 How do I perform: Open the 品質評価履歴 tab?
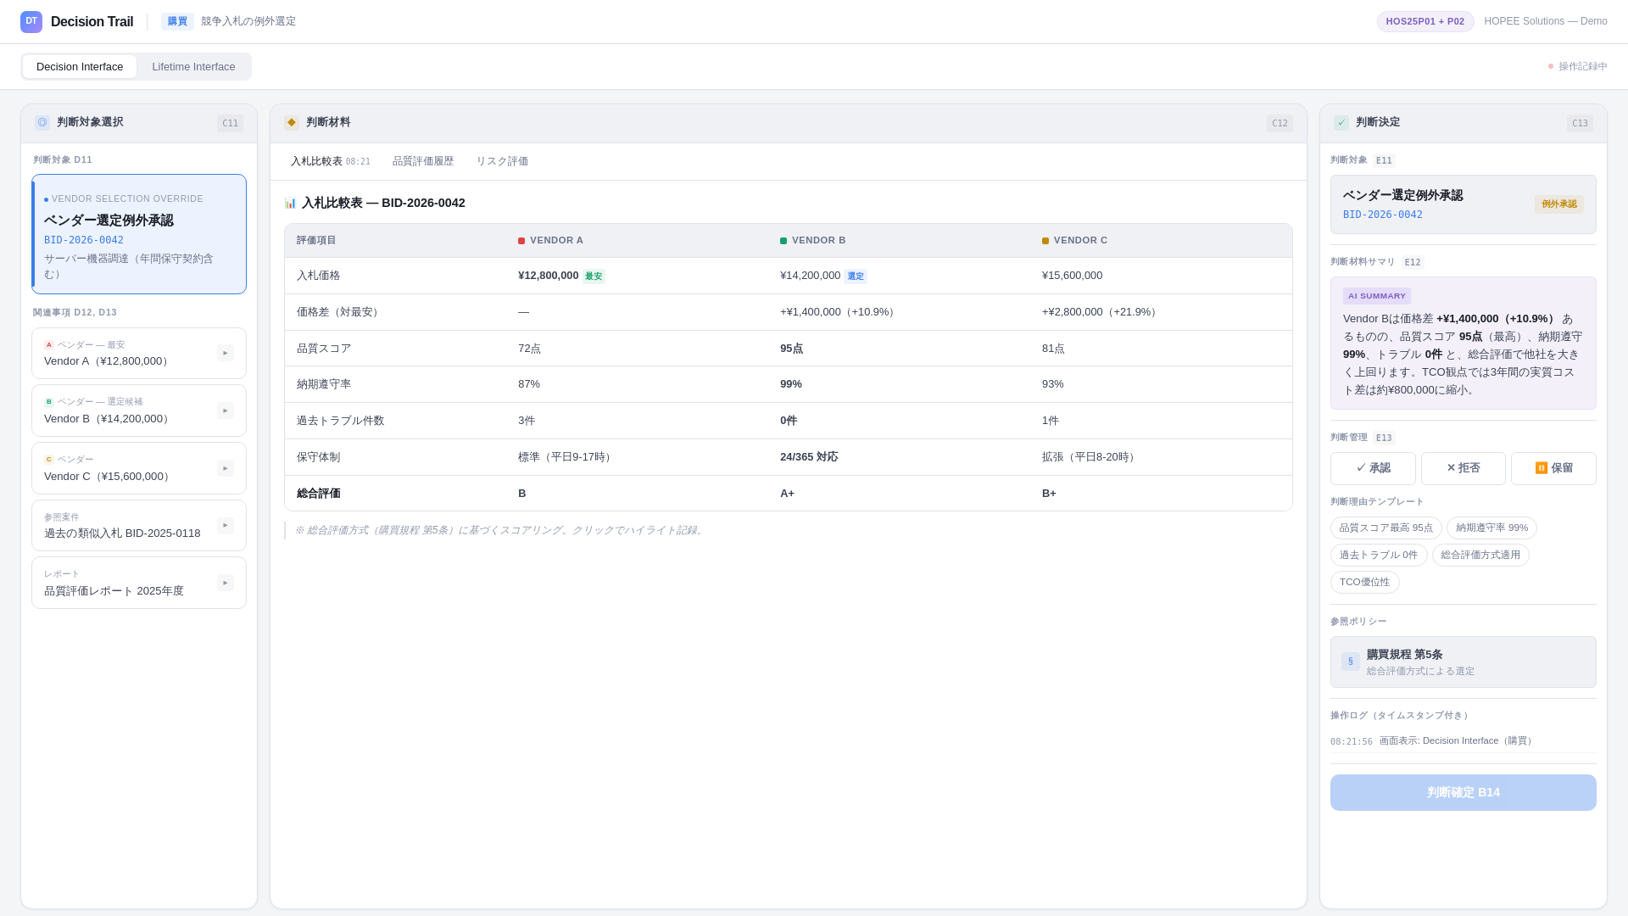pos(423,161)
